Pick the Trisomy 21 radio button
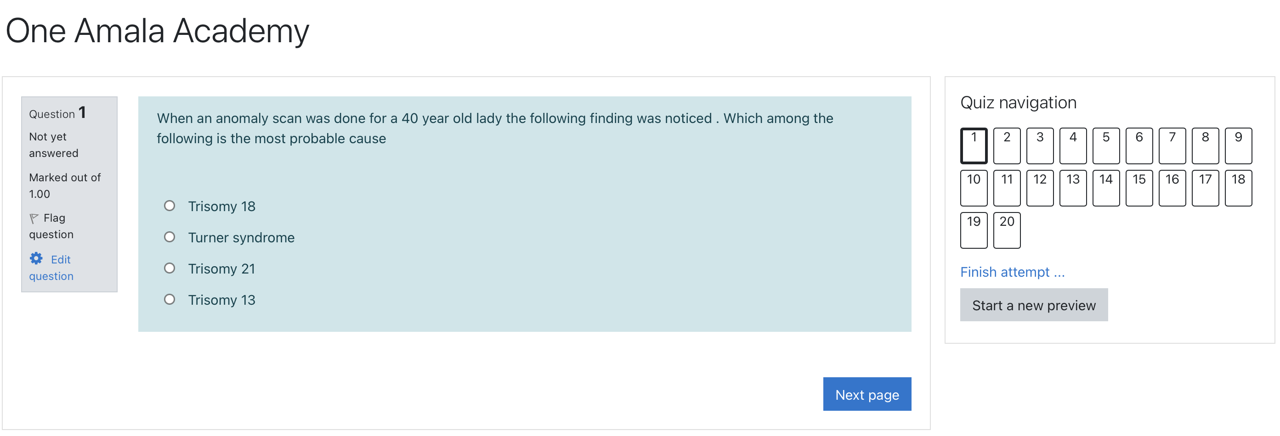 click(x=170, y=268)
